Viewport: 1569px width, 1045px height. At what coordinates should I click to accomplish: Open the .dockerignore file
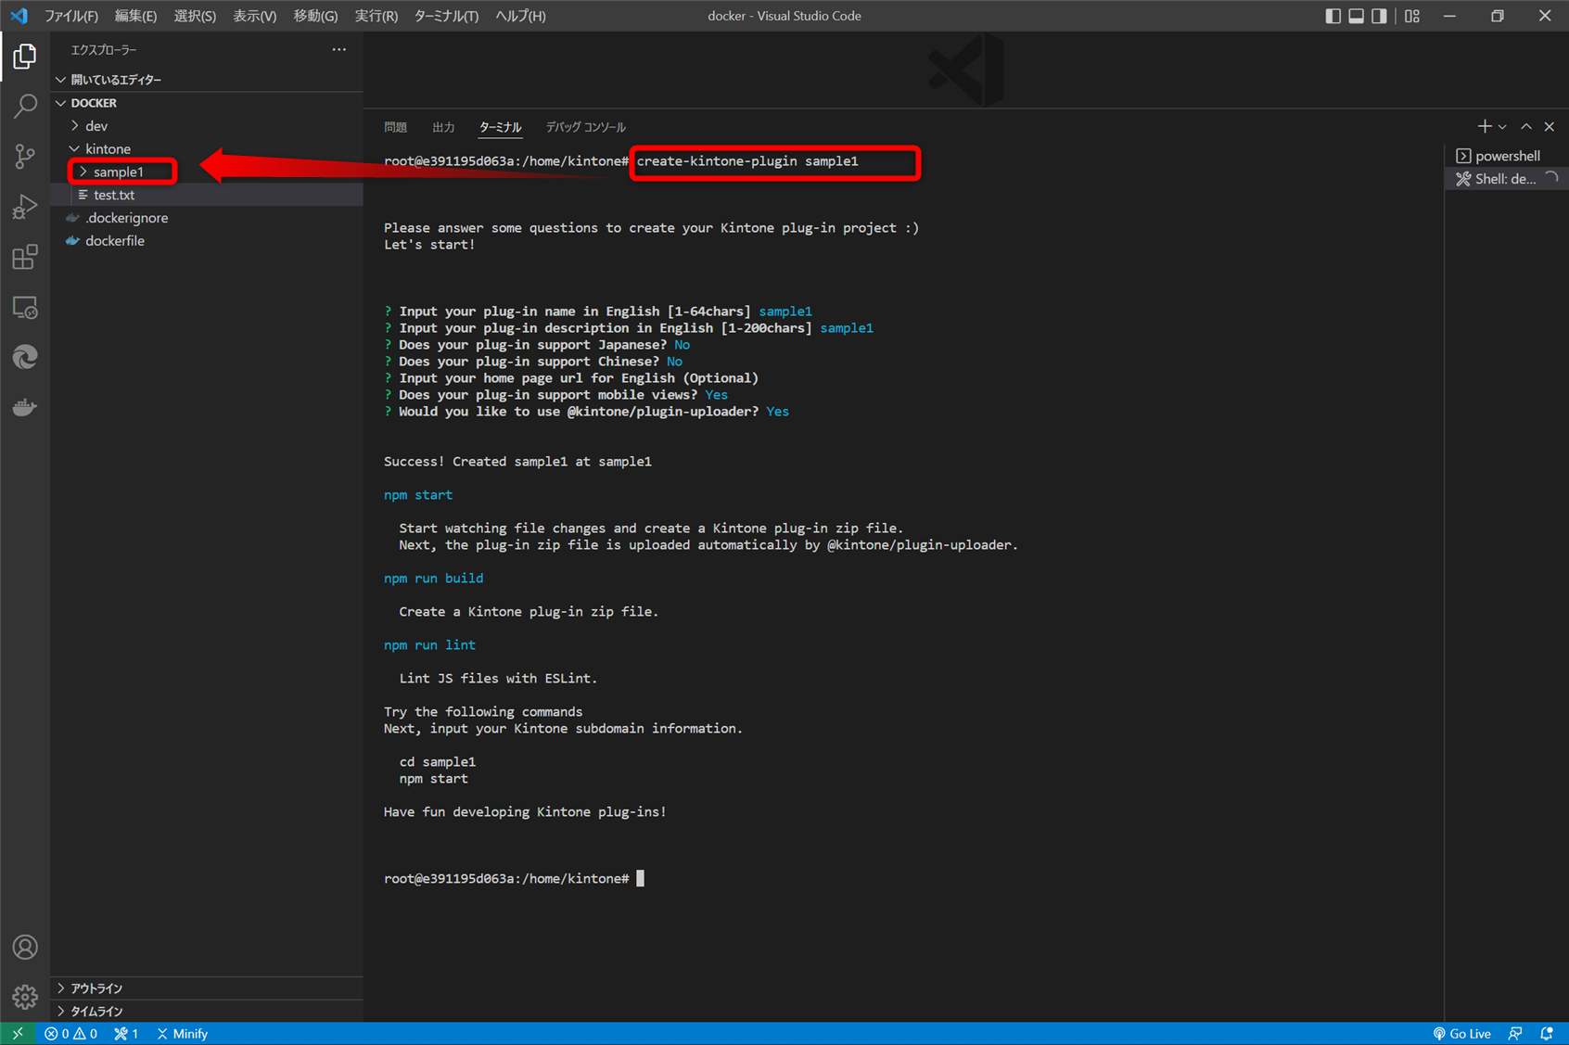tap(207, 218)
